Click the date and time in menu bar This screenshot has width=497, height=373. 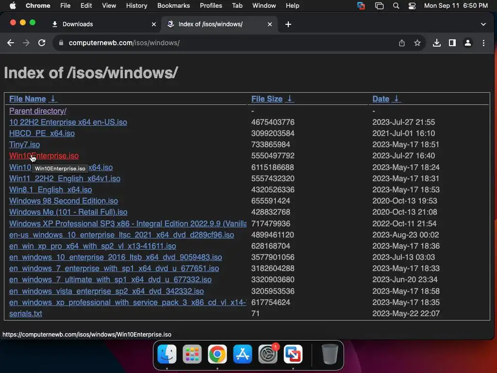point(456,5)
